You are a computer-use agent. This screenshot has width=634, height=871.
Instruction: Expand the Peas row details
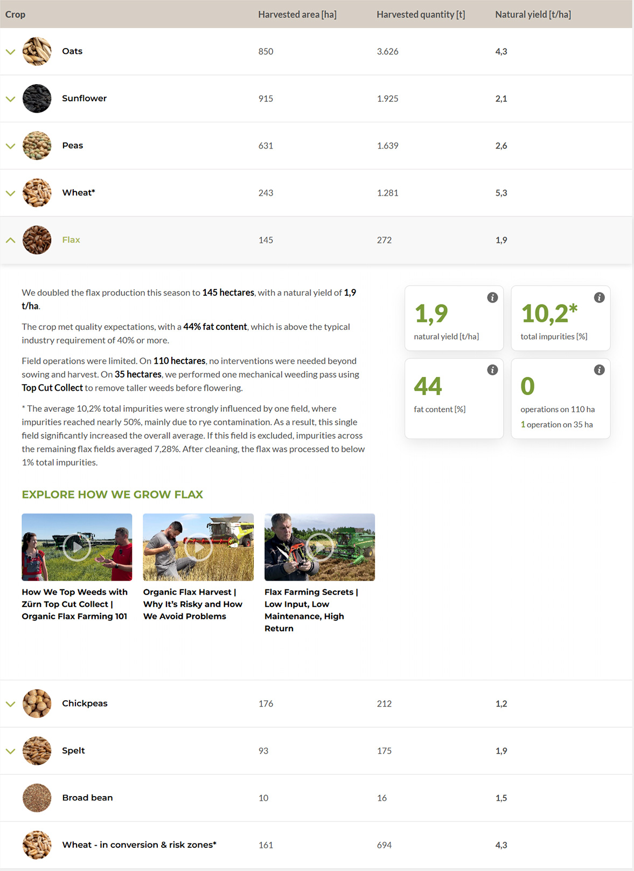(x=10, y=146)
